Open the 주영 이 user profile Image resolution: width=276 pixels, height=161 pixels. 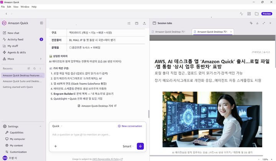tap(10, 158)
